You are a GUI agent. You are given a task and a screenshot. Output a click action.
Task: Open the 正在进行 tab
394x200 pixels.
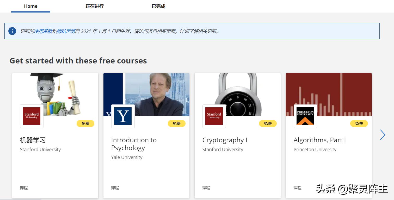coord(95,6)
